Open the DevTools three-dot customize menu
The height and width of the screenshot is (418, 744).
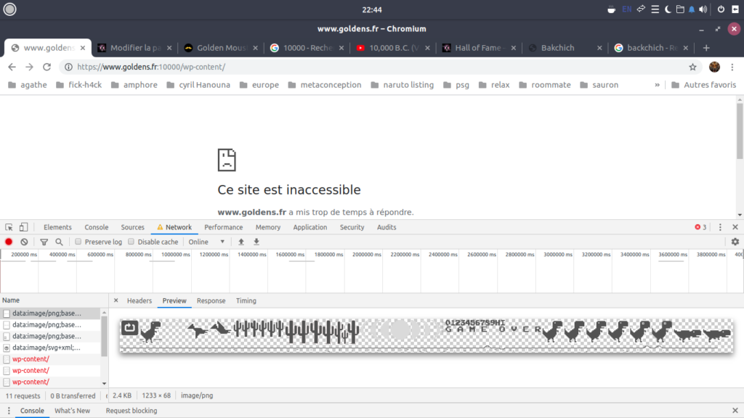[x=720, y=227]
